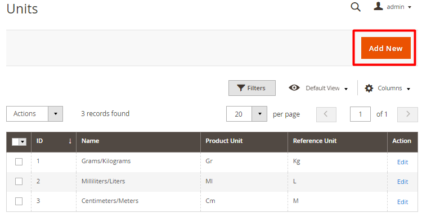This screenshot has height=217, width=422.
Task: Sort the table by Name column header
Action: (90, 141)
